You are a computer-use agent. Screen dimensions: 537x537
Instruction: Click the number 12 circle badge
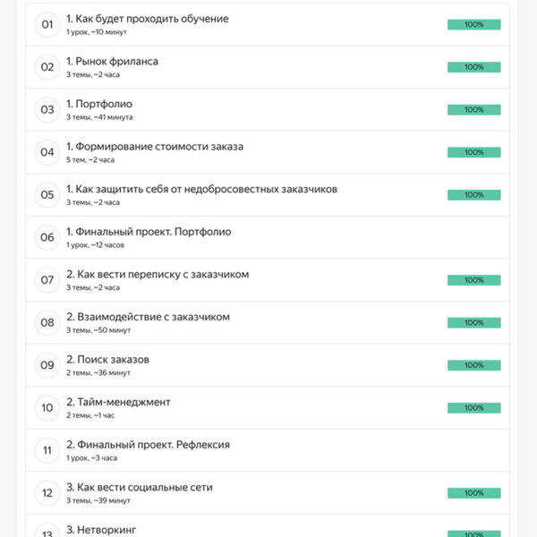[47, 492]
